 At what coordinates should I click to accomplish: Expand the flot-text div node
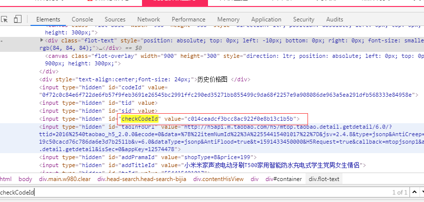tap(41, 40)
